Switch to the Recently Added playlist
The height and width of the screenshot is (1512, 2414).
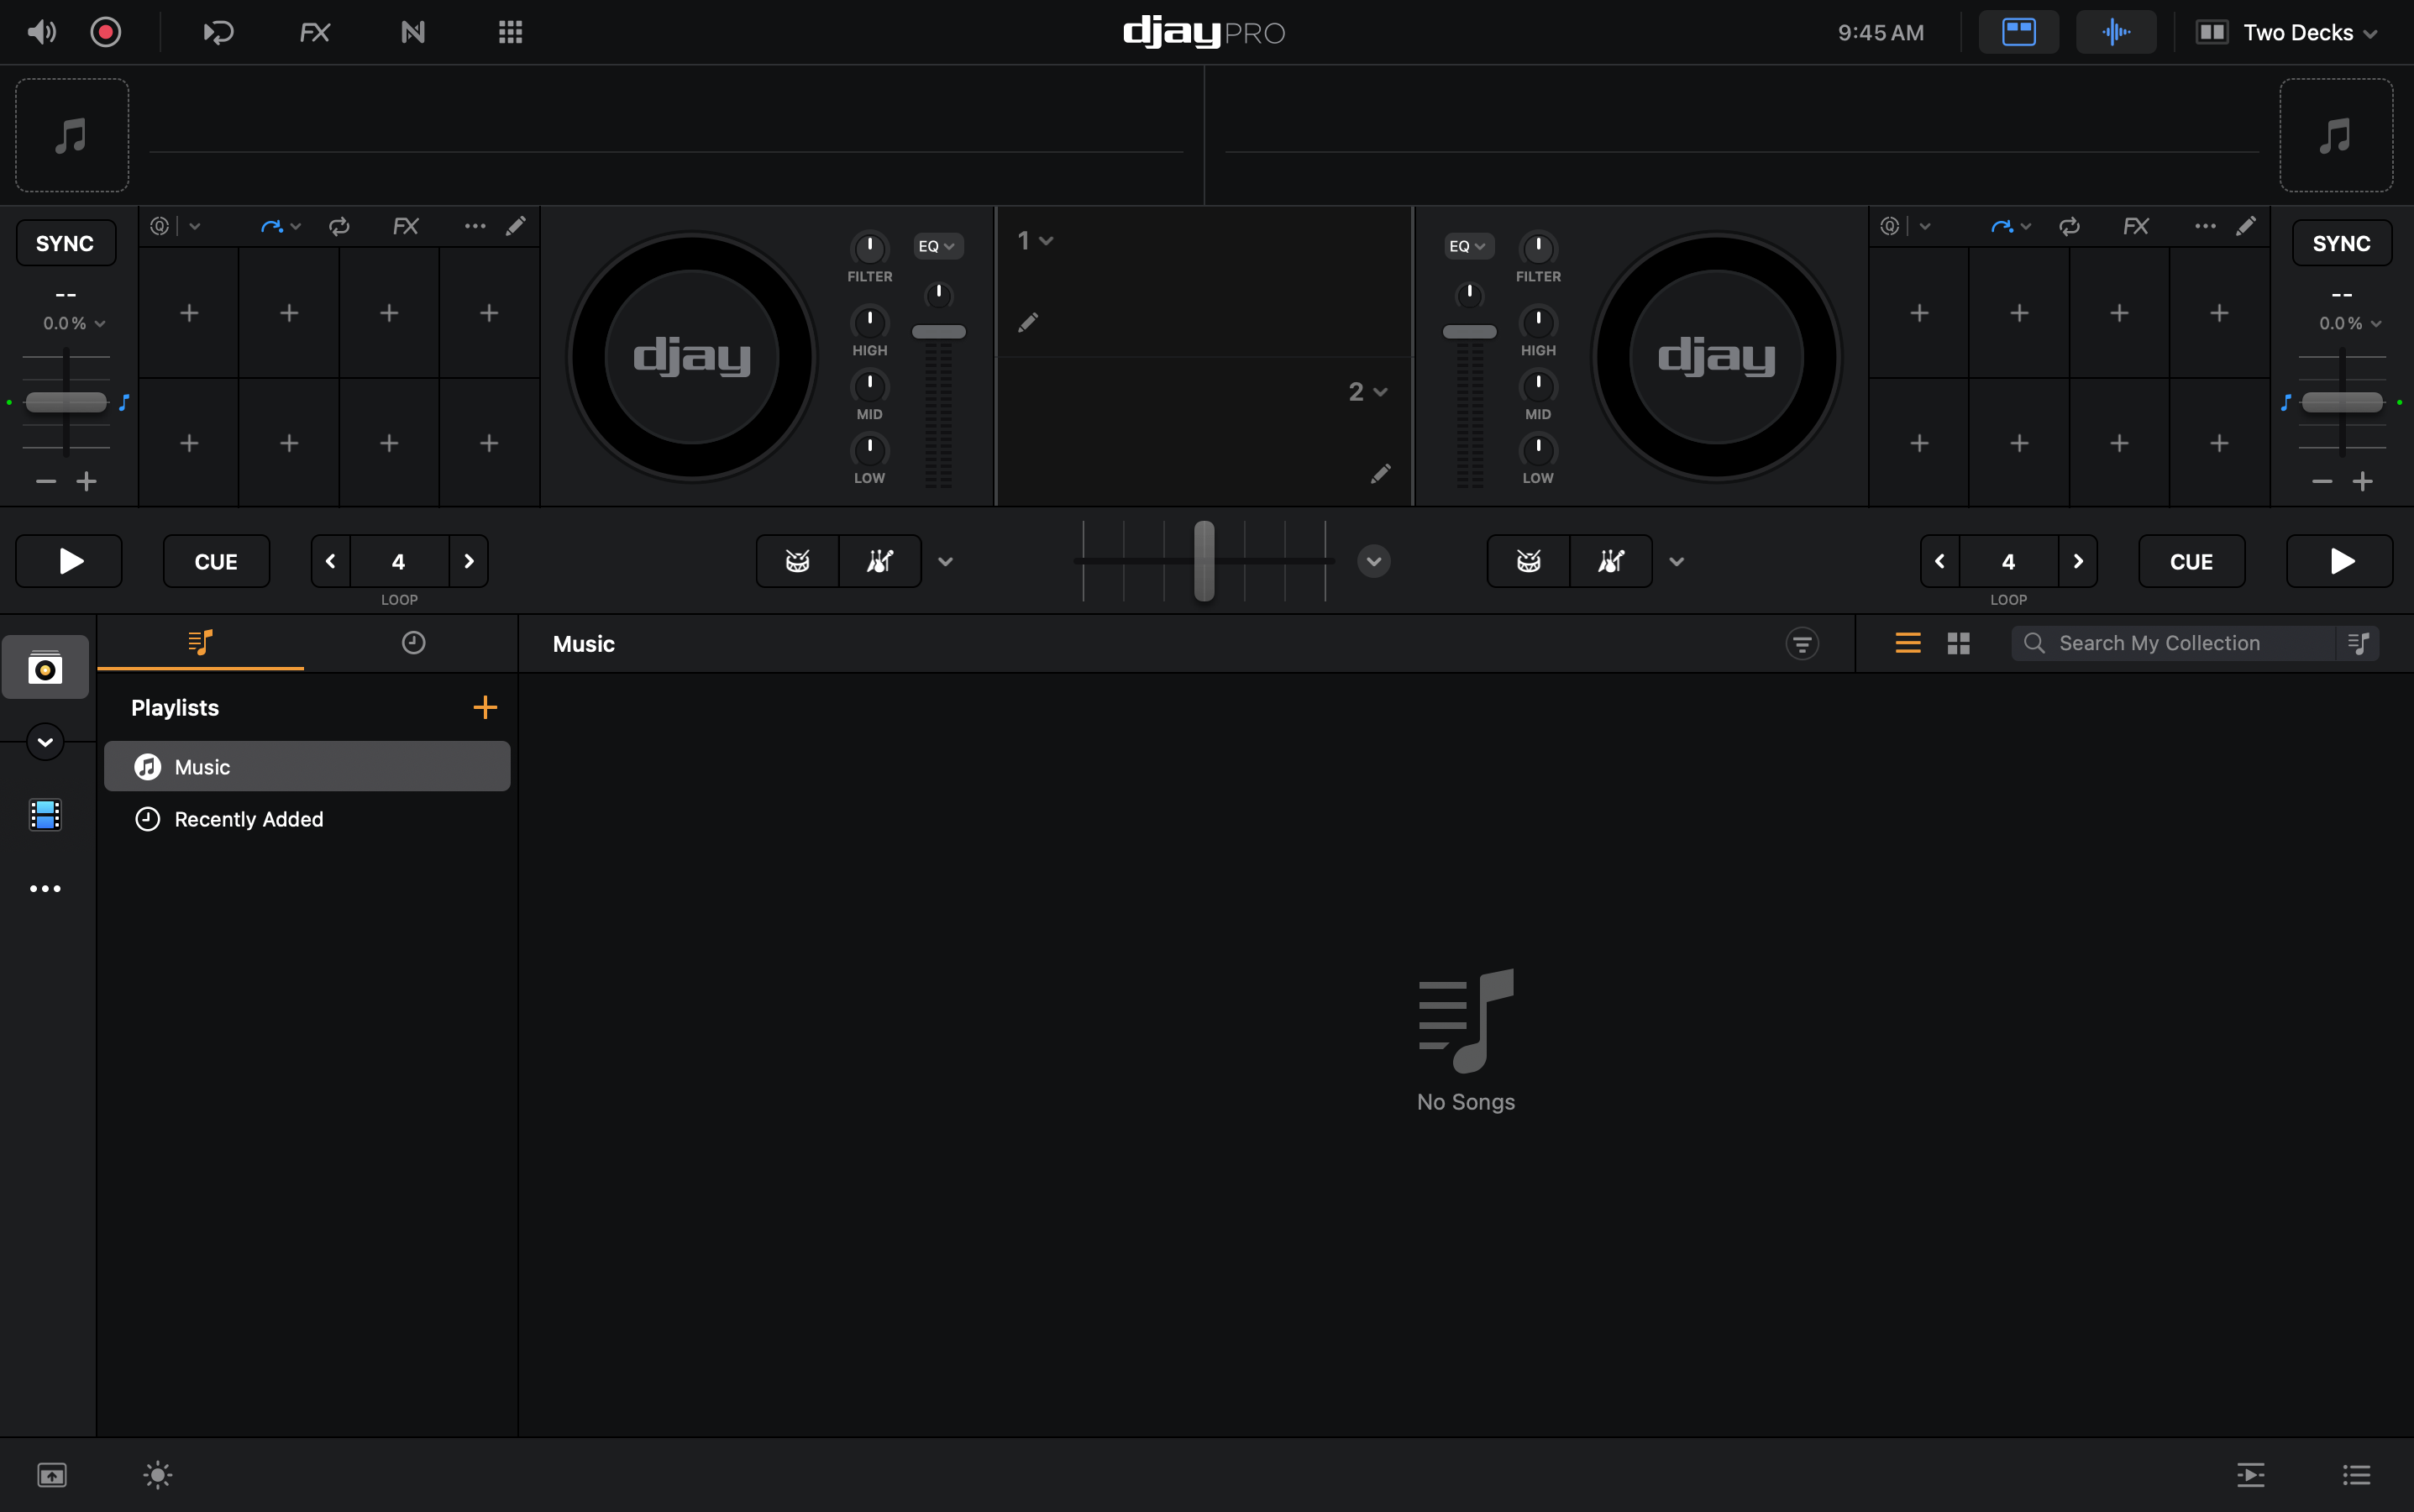point(248,818)
